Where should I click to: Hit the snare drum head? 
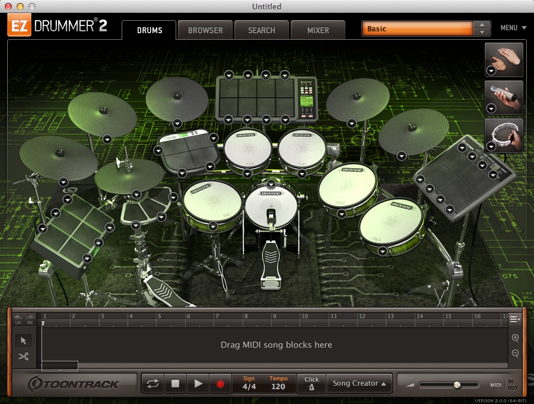coord(212,201)
